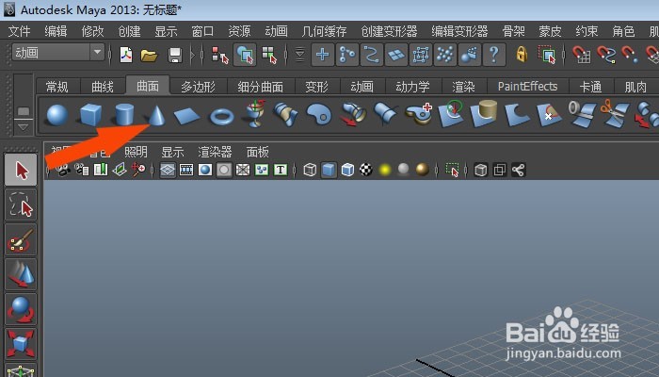Create a NURBS sphere from the shelf
The image size is (659, 377).
(57, 115)
